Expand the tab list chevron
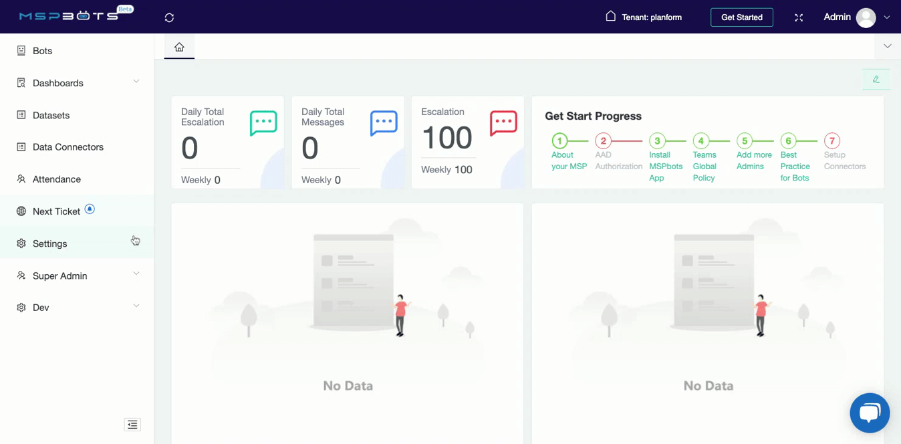Viewport: 901px width, 444px height. tap(888, 46)
